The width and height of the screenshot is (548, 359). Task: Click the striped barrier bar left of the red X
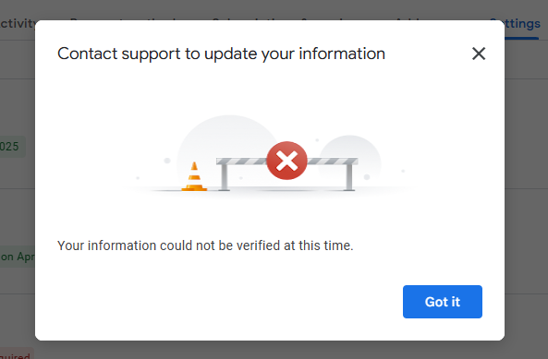[242, 162]
